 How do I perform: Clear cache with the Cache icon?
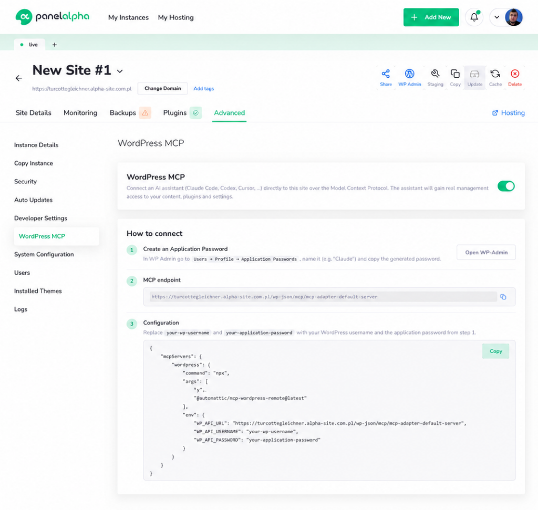pyautogui.click(x=495, y=78)
